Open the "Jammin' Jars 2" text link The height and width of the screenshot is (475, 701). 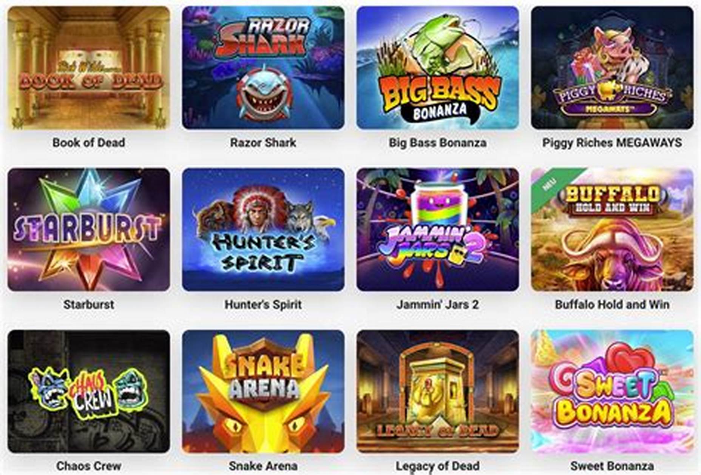pyautogui.click(x=438, y=304)
